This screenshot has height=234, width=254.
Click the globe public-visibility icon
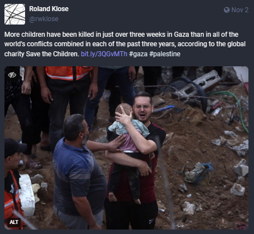pyautogui.click(x=227, y=10)
